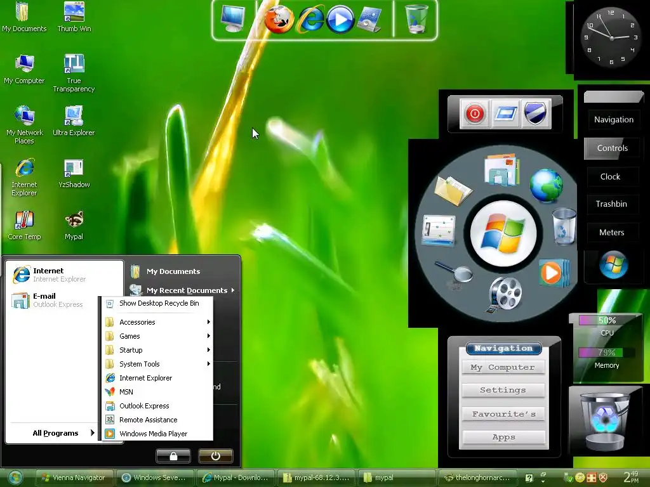Click the magnifying glass in the circular navigator
Image resolution: width=650 pixels, height=487 pixels.
[454, 273]
